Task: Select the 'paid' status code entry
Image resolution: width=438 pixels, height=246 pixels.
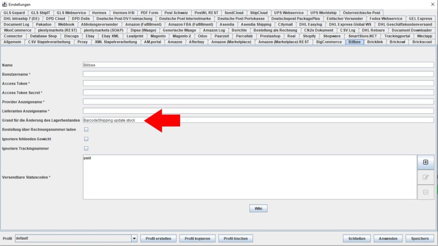Action: [x=87, y=158]
